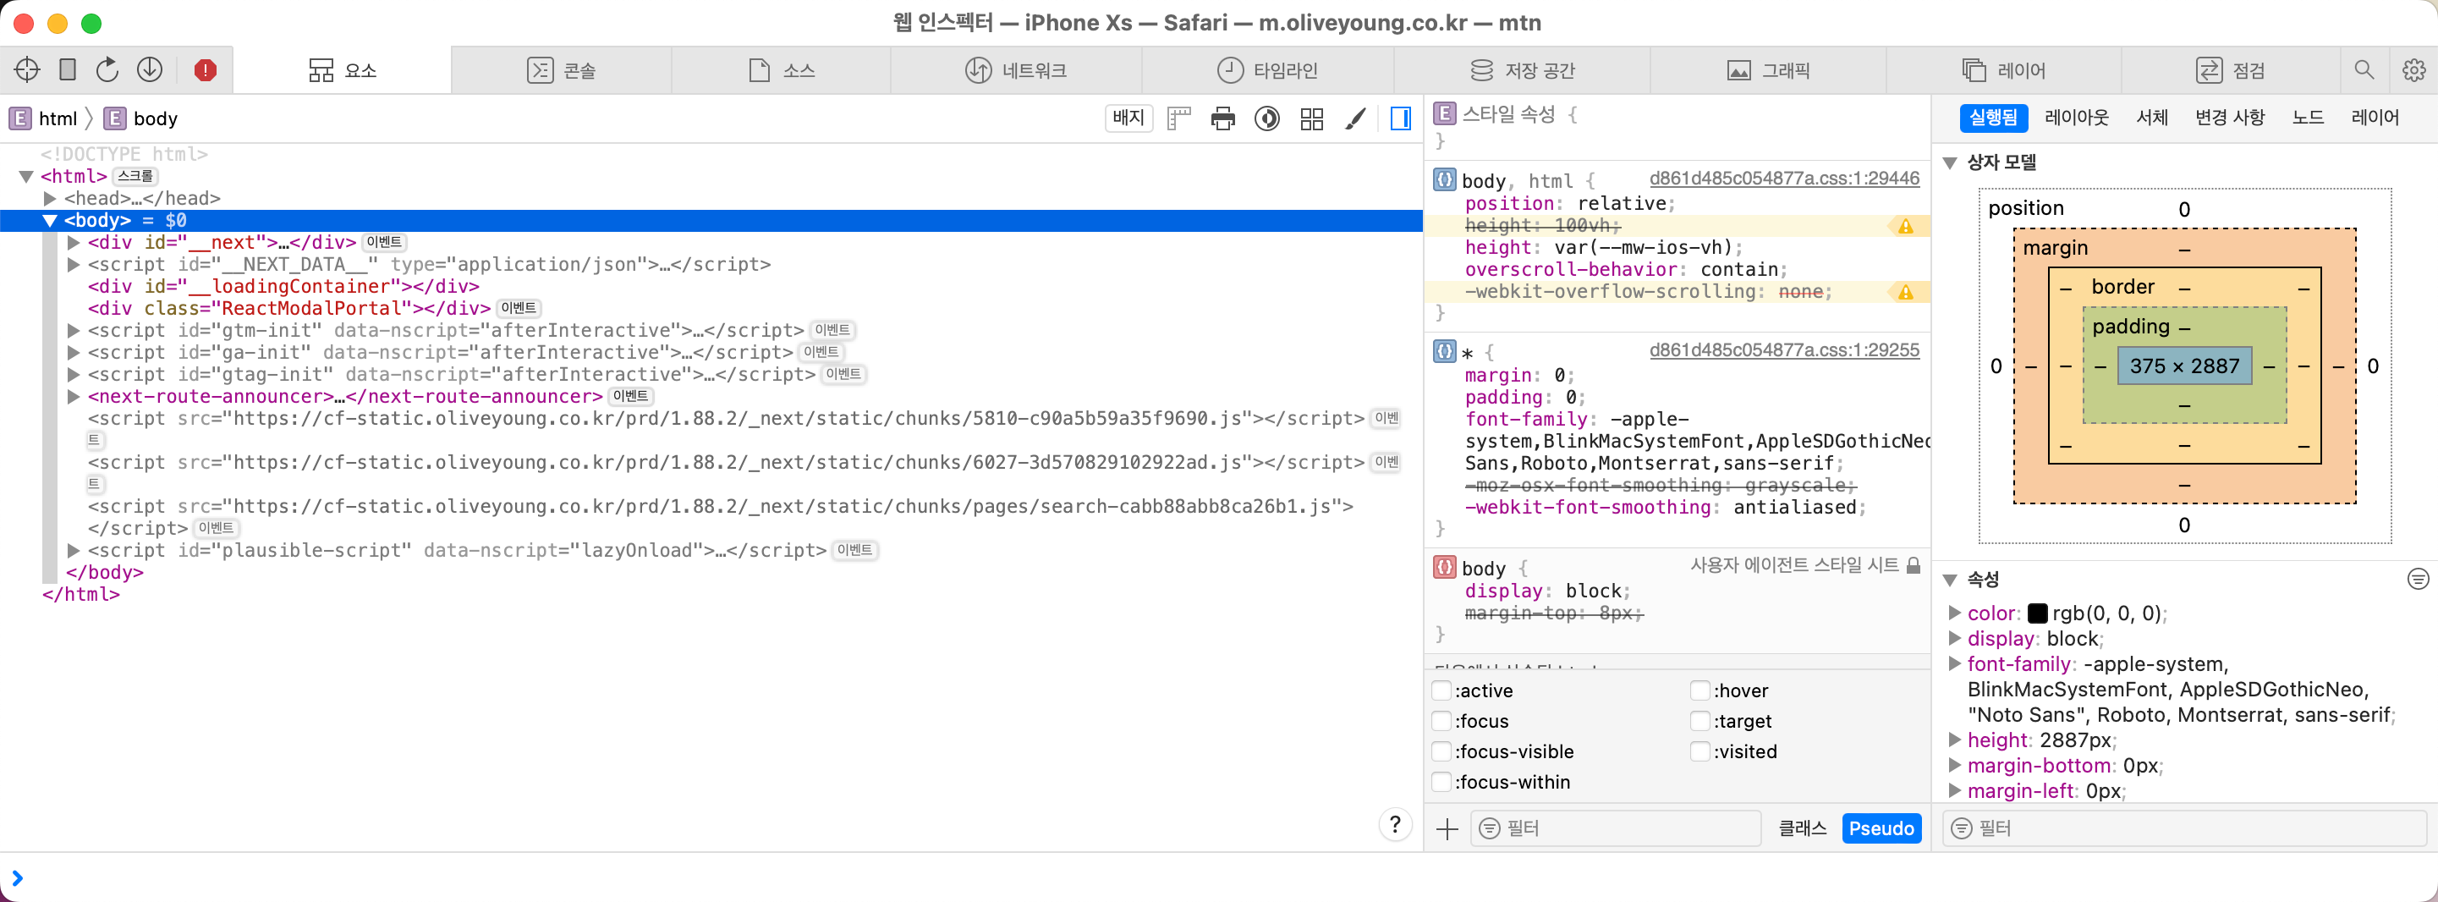This screenshot has width=2438, height=902.
Task: Collapse the selected body element
Action: point(50,221)
